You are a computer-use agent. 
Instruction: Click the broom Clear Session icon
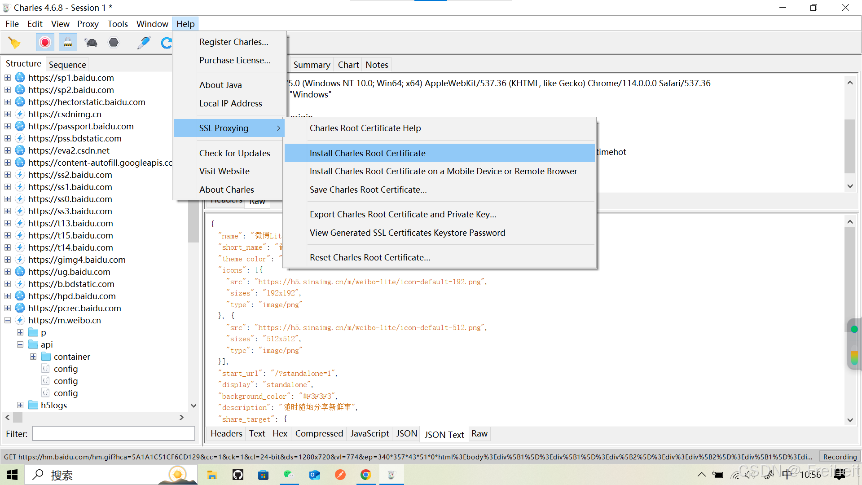[14, 43]
